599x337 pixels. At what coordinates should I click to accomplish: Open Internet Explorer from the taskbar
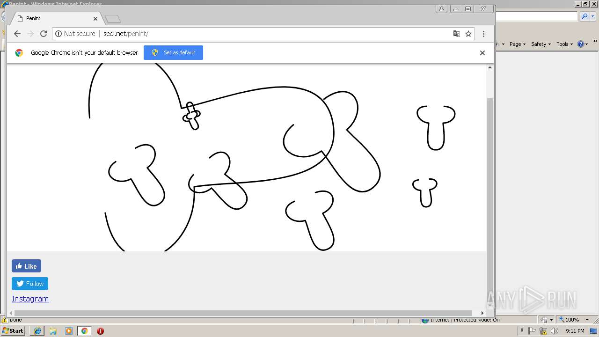coord(37,330)
